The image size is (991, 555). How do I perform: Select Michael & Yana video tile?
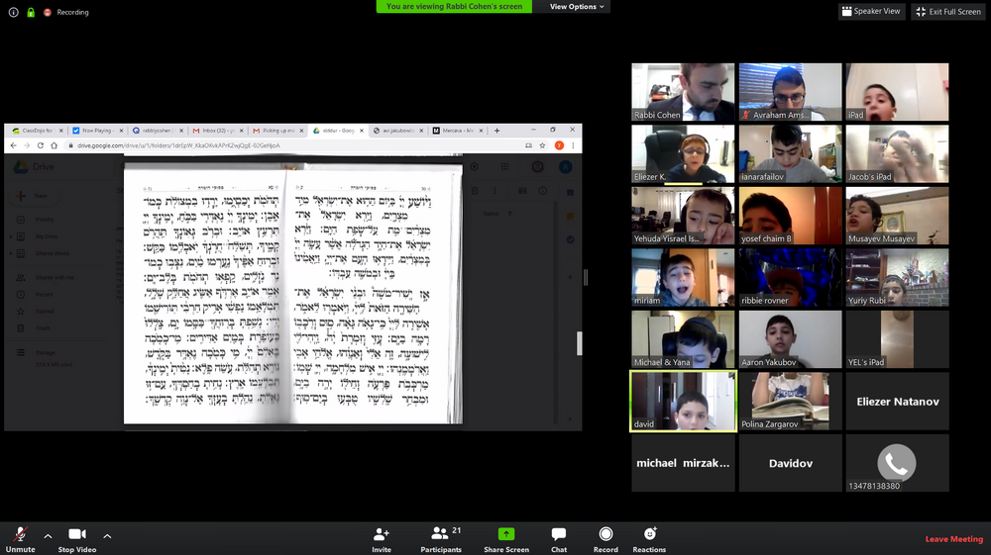[683, 339]
